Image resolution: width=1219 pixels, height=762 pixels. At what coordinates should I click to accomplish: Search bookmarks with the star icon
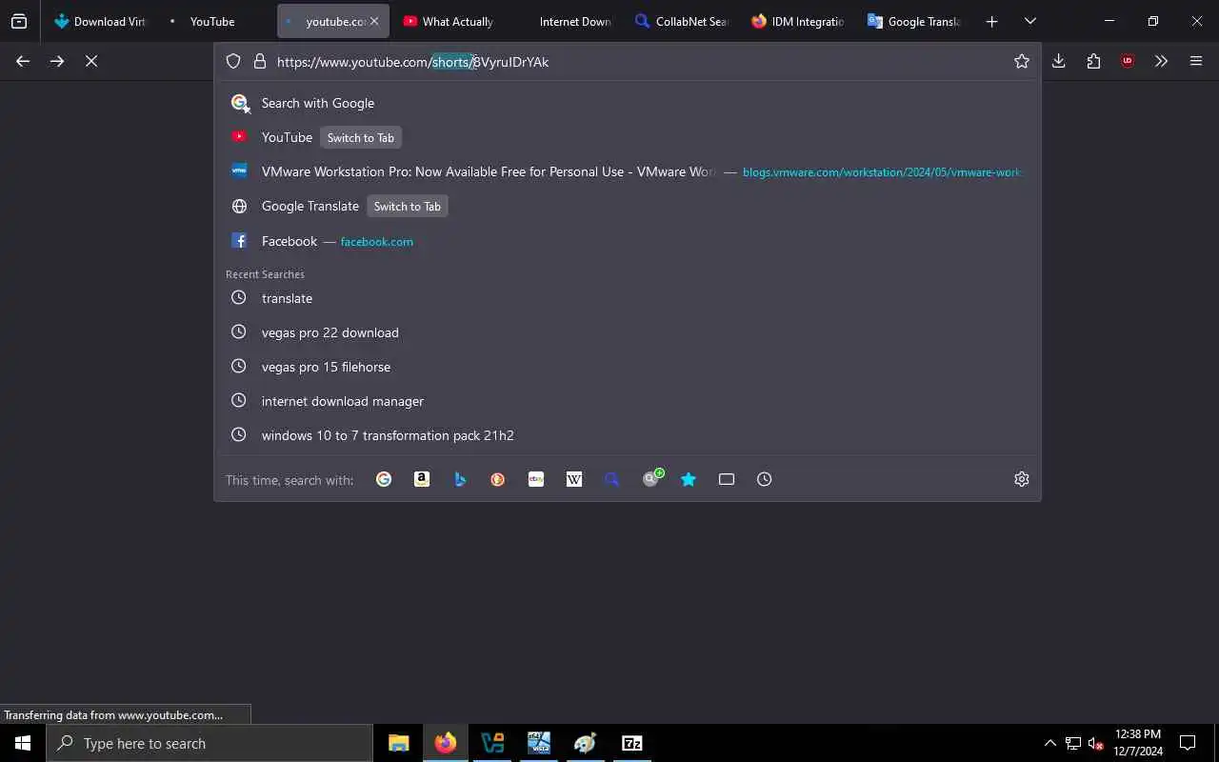(x=689, y=479)
